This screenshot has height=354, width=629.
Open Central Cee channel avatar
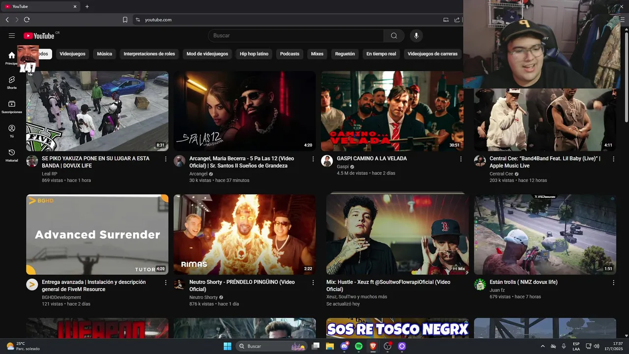tap(480, 161)
